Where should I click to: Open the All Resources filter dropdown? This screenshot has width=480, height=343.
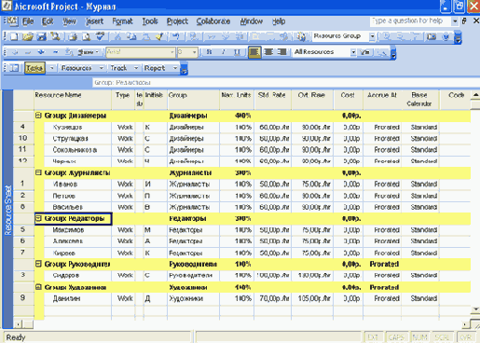353,52
